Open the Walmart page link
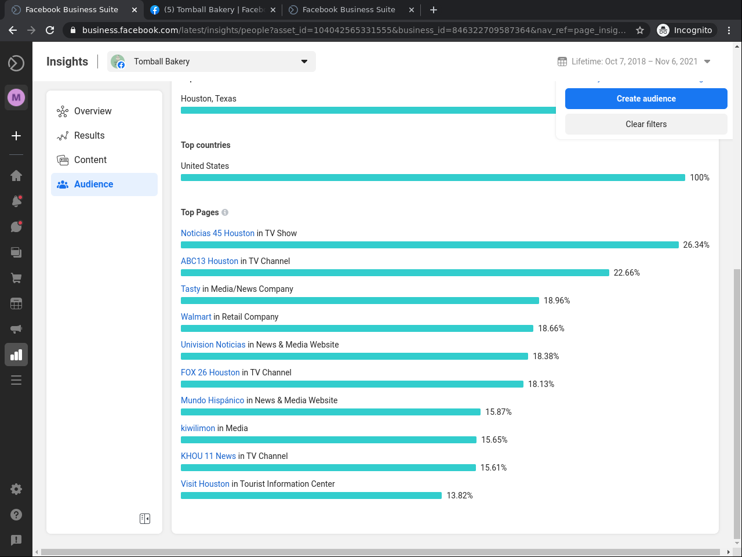This screenshot has width=742, height=557. point(196,317)
